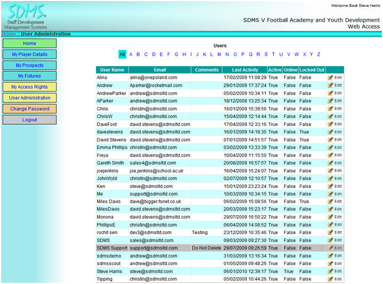The width and height of the screenshot is (383, 284).
Task: Click the Locked Out column header
Action: [312, 70]
